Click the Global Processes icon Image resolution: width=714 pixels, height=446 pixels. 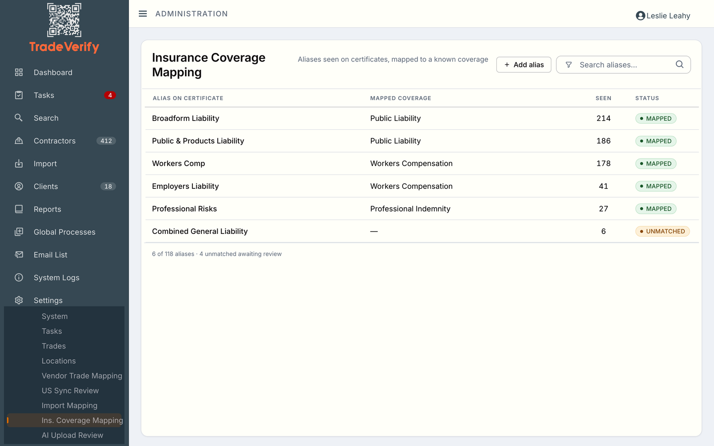[19, 232]
